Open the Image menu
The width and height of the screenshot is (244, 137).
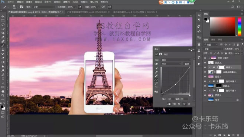(x=29, y=2)
